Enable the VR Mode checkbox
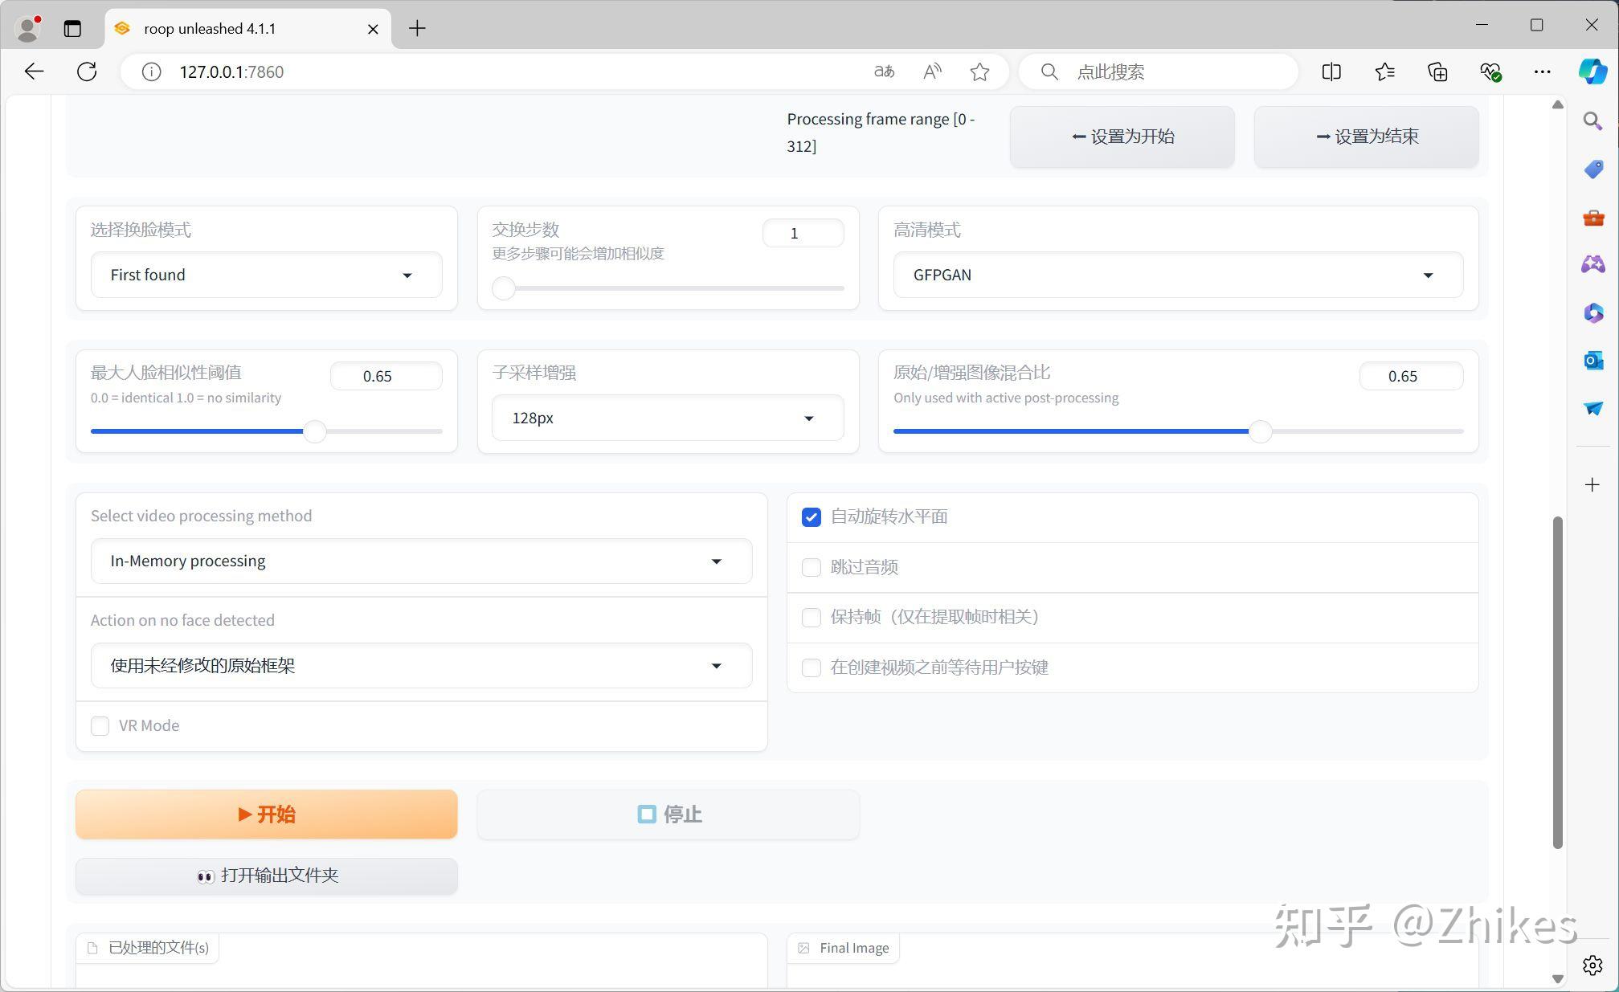This screenshot has width=1619, height=992. (x=100, y=726)
